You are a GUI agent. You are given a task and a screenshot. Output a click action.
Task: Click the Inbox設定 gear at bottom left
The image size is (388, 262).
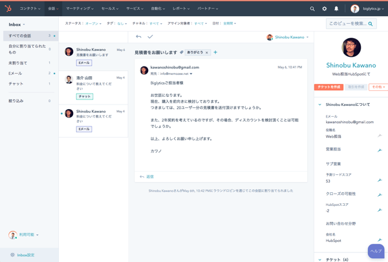26,255
